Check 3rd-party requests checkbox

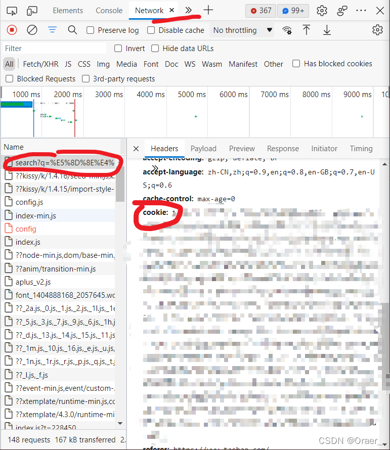[x=85, y=79]
